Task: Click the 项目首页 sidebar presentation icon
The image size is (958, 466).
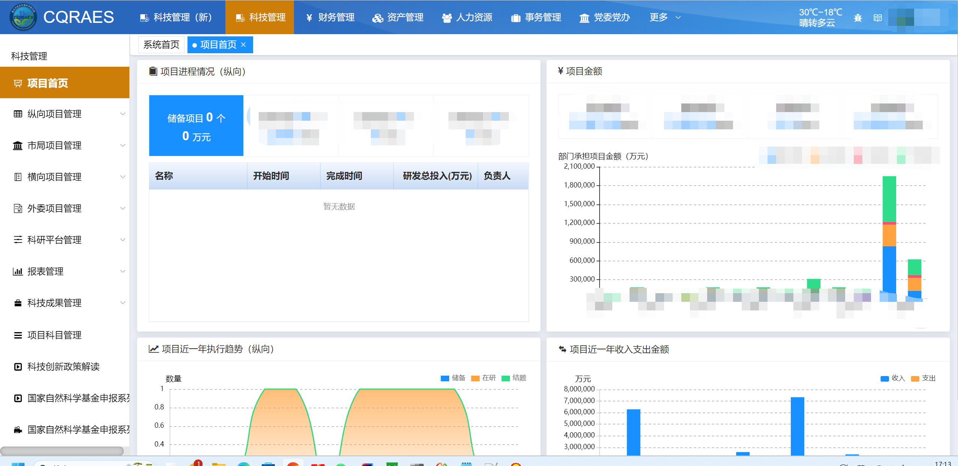Action: tap(18, 83)
